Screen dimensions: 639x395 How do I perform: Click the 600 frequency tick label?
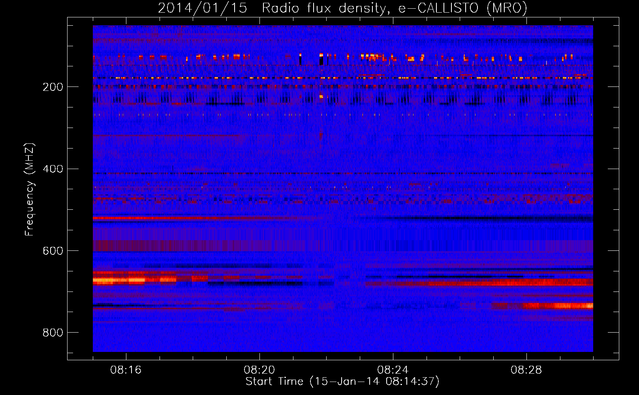[53, 251]
